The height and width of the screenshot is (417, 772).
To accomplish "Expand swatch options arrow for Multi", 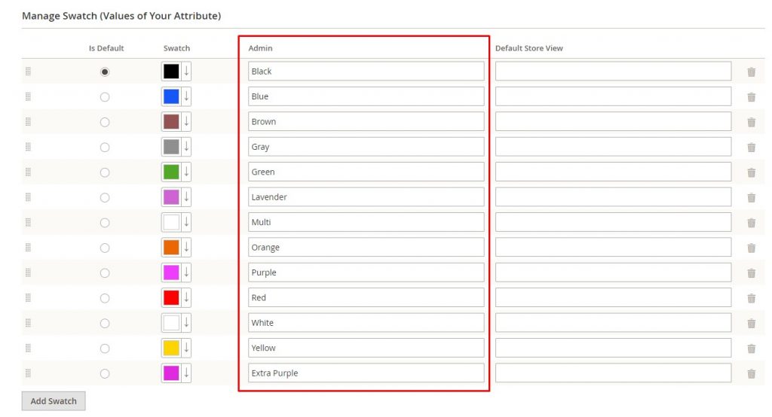I will point(186,222).
